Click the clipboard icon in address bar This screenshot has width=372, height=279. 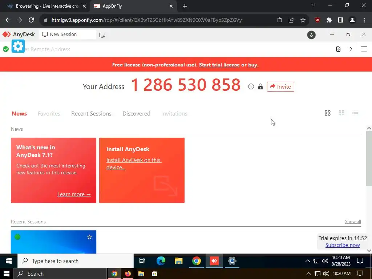coord(280,20)
